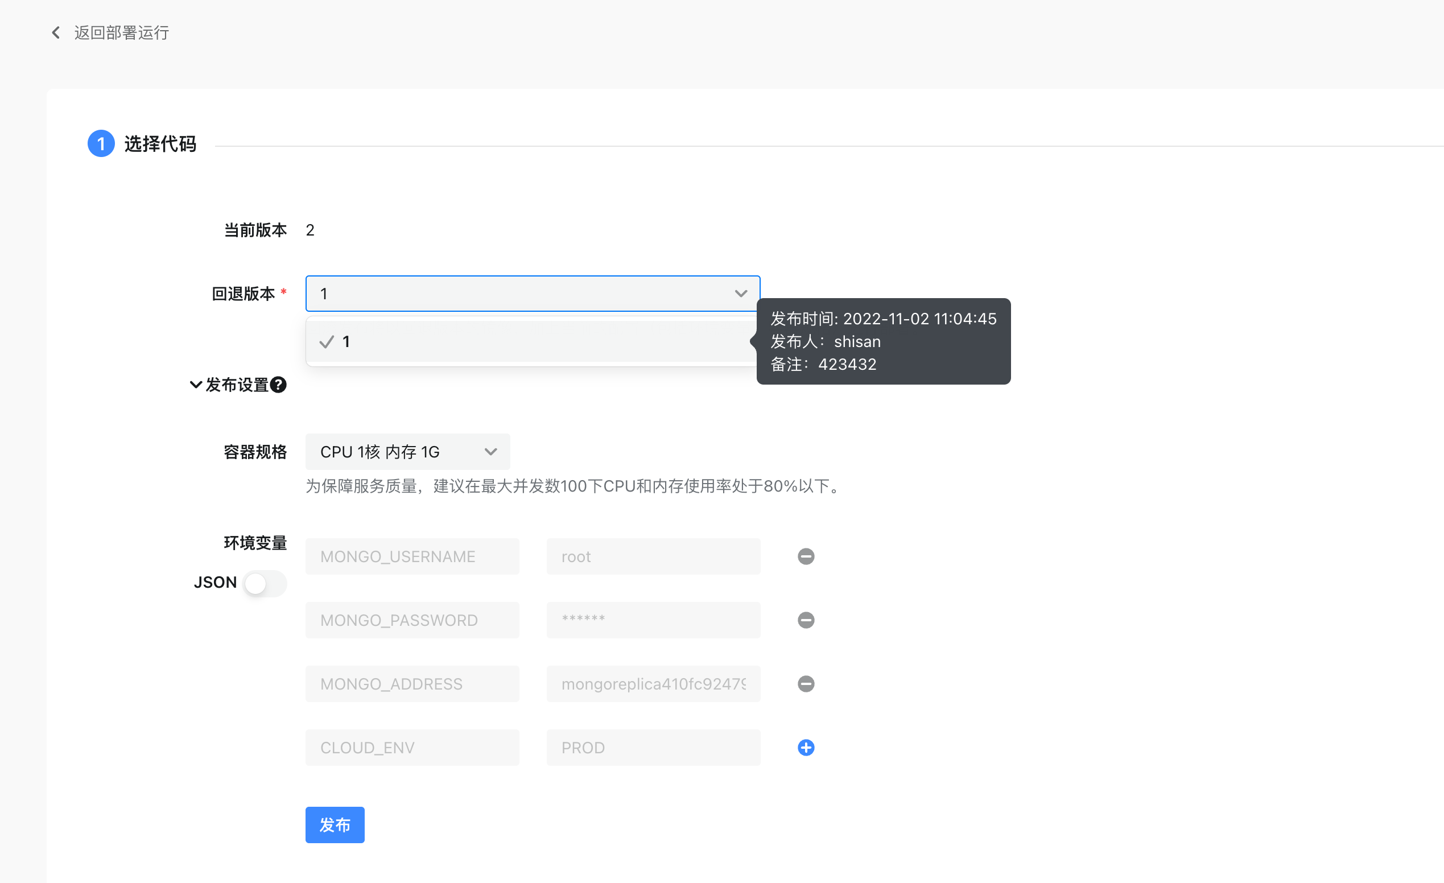Click the step 1 circle badge
The image size is (1444, 883).
(101, 143)
